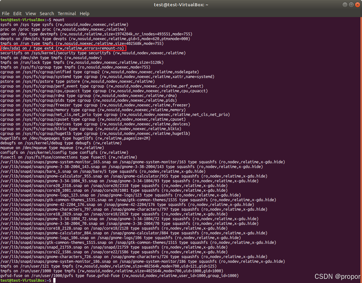Click the gnome-3-34-1804_93.snap line
Image resolution: width=362 pixels, height=283 pixels.
pos(130,181)
